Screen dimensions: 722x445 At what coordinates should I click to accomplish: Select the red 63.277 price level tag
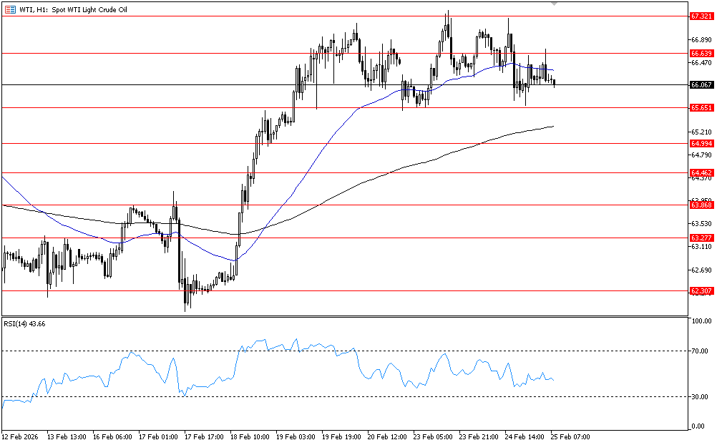coord(700,238)
